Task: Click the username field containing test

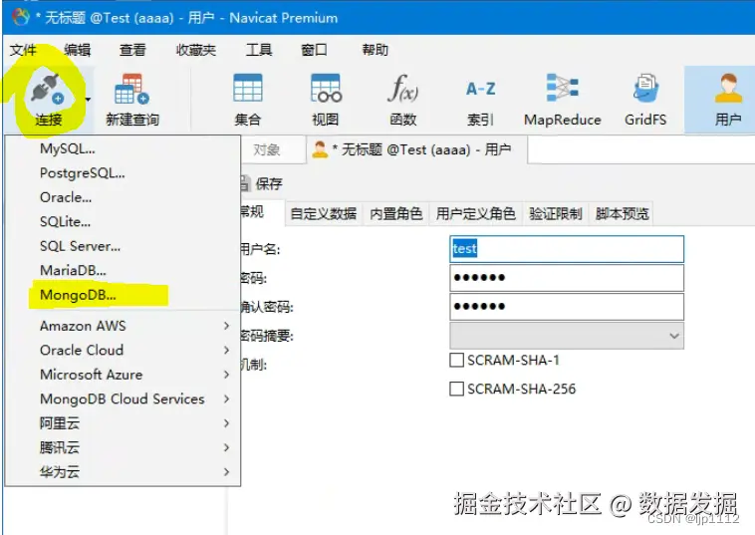Action: [x=567, y=249]
